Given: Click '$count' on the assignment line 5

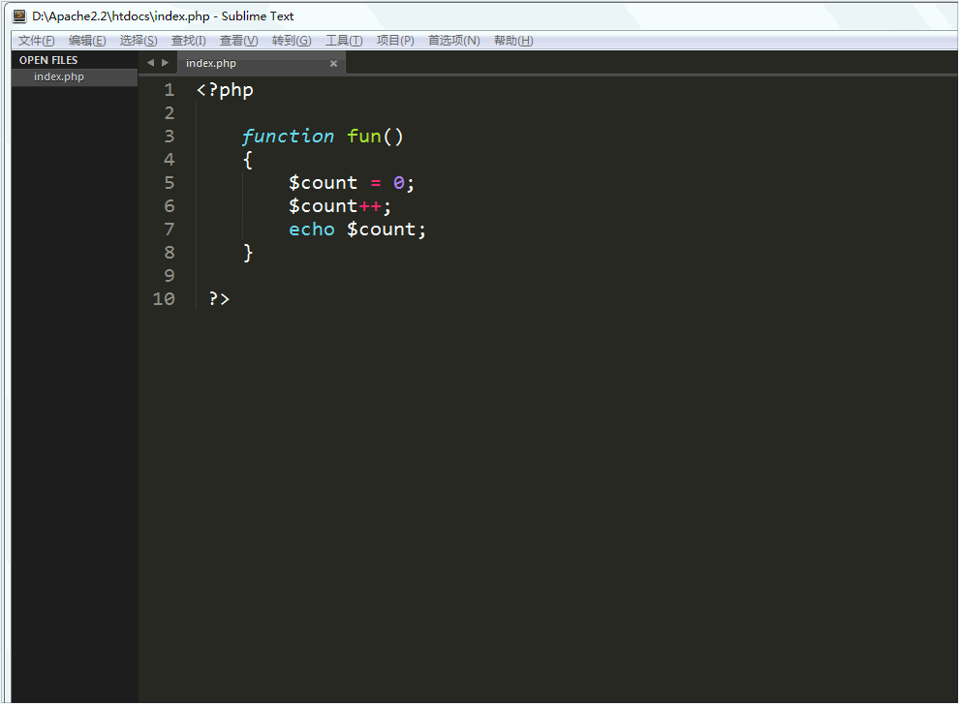Looking at the screenshot, I should 323,183.
